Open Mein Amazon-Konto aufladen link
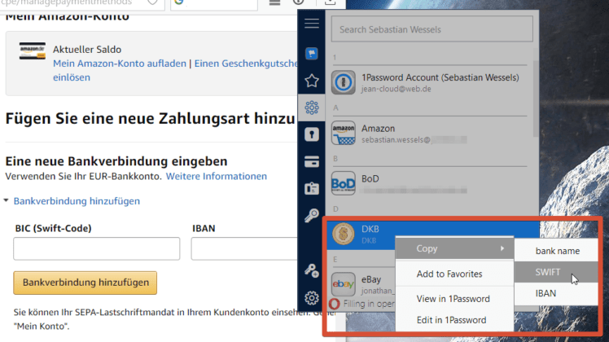 click(x=120, y=64)
